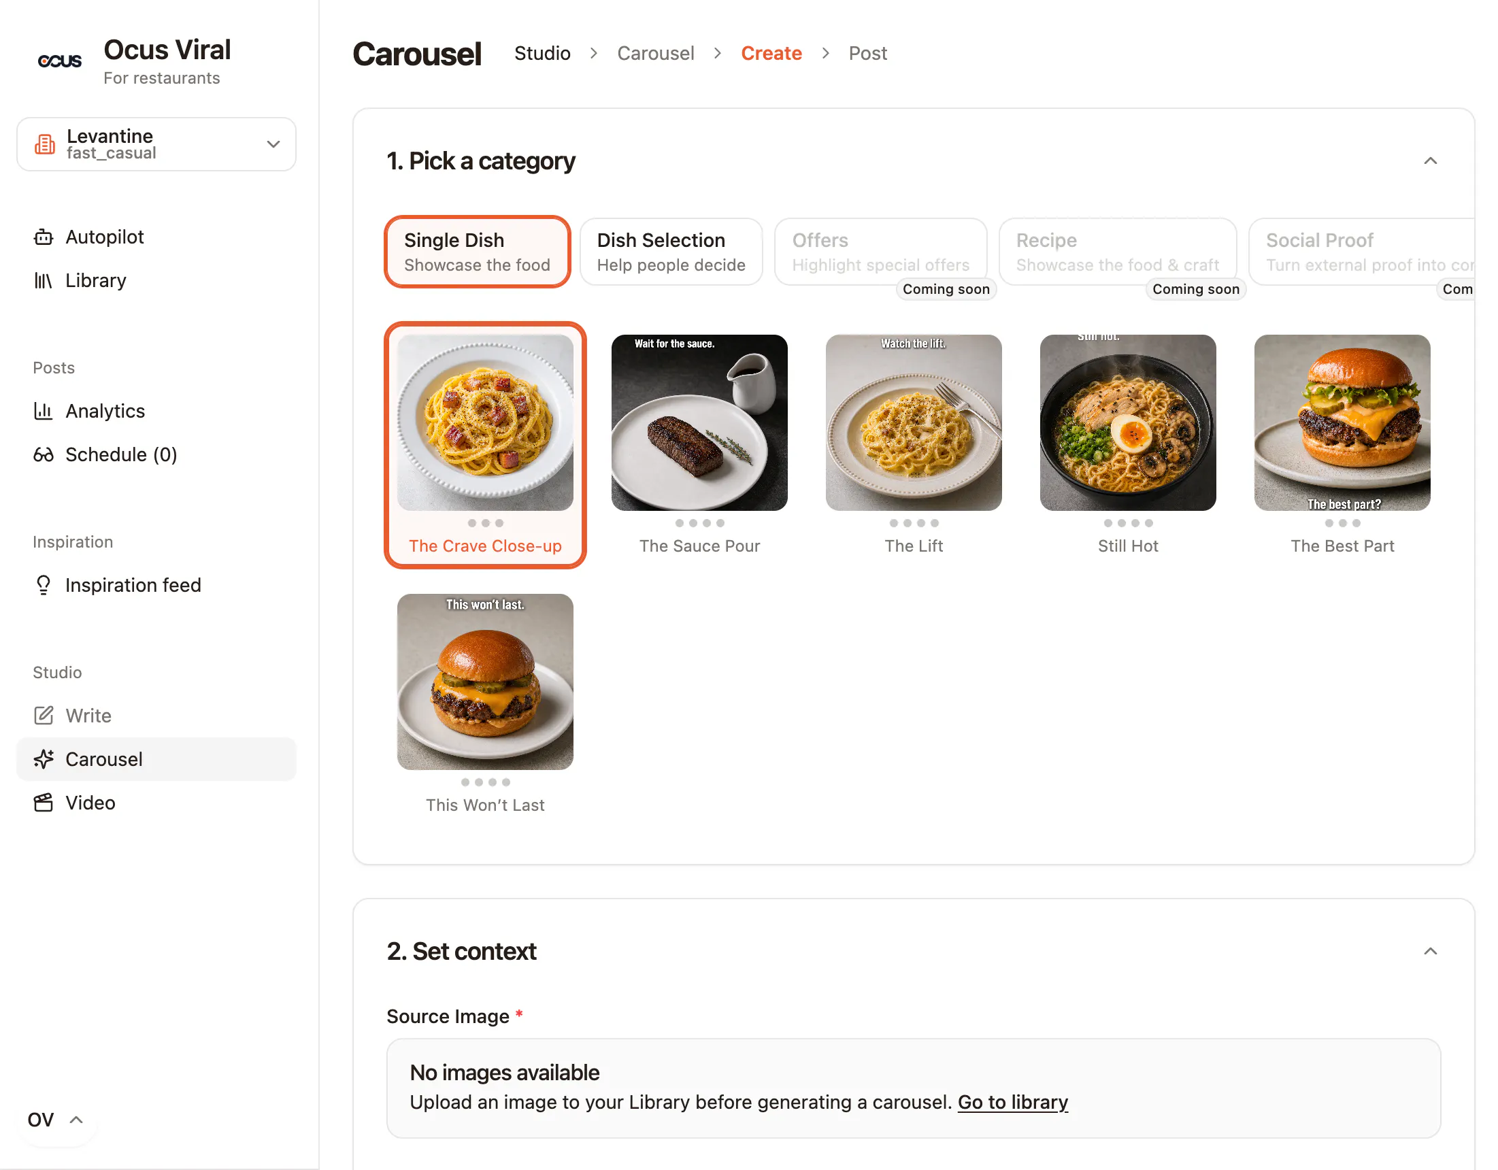Open the Video clapperboard icon
The height and width of the screenshot is (1170, 1498).
pos(44,803)
